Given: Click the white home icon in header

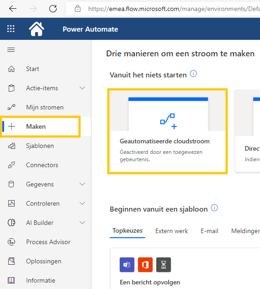Looking at the screenshot, I should 37,29.
